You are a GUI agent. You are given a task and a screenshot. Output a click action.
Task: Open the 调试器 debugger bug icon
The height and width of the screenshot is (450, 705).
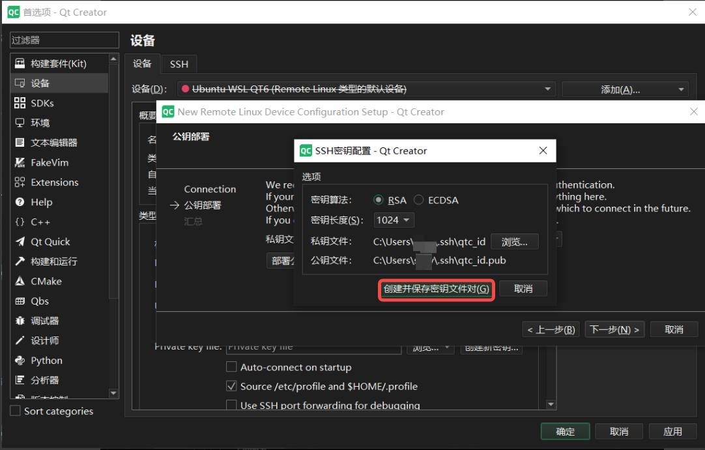coord(20,321)
